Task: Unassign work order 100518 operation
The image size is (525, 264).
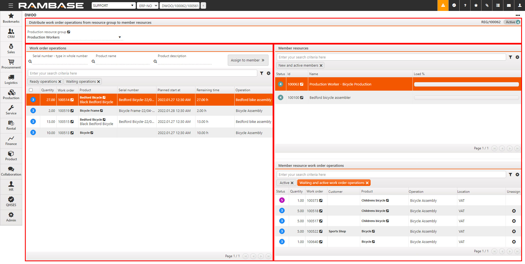Action: point(514,211)
